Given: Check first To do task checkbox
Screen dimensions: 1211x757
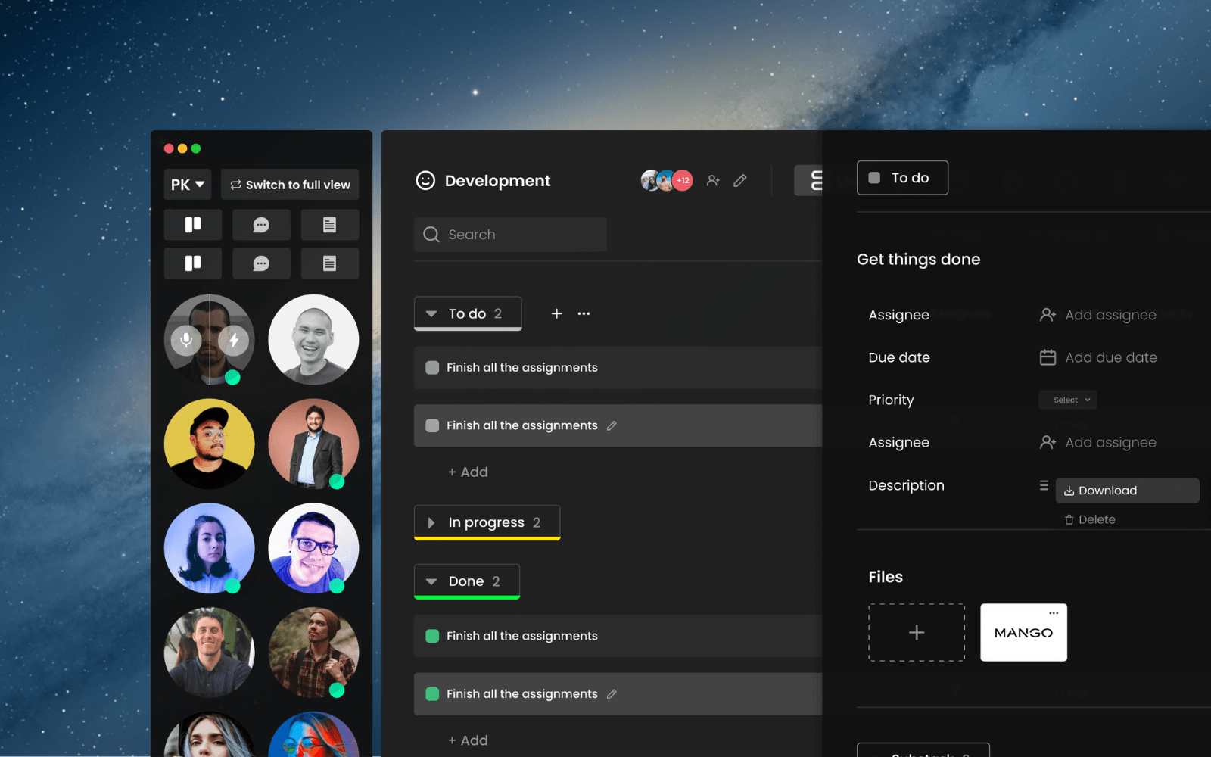Looking at the screenshot, I should [432, 368].
